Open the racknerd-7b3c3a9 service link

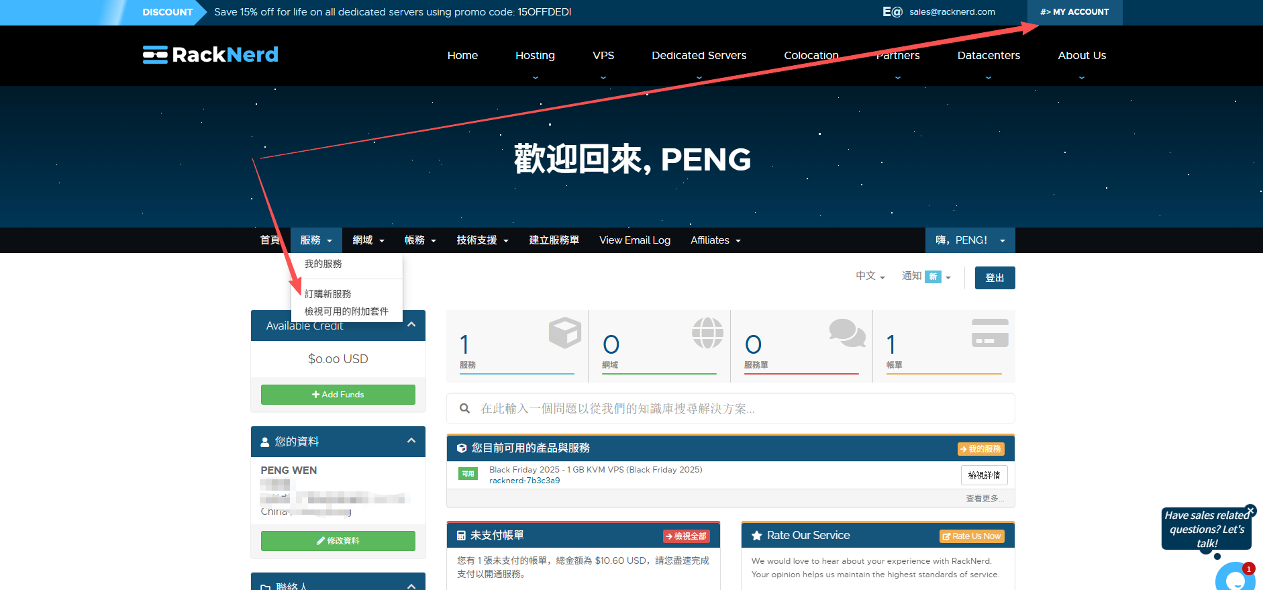coord(524,481)
